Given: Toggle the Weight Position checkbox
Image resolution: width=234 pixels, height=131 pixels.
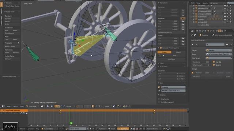Looking at the screenshot, I should tap(193, 73).
